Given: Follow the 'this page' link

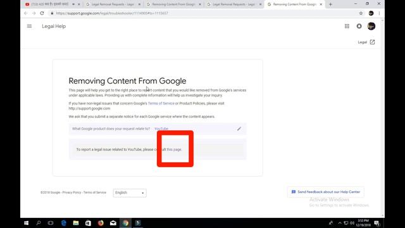Looking at the screenshot, I should pyautogui.click(x=174, y=149).
